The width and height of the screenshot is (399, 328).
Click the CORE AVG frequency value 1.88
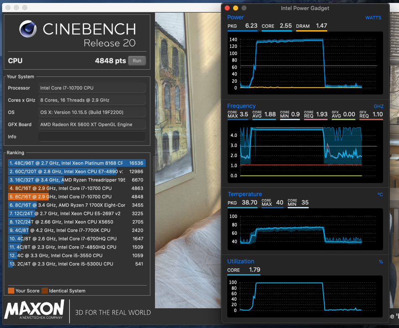(270, 114)
